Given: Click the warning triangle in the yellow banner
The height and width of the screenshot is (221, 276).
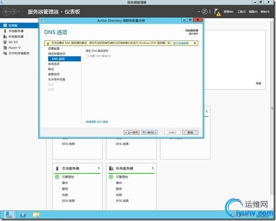Looking at the screenshot, I should (48, 43).
